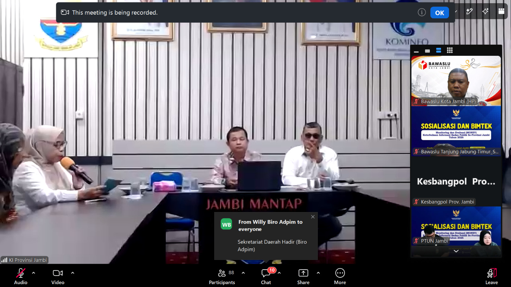Expand share options arrow
The image size is (511, 287).
318,273
